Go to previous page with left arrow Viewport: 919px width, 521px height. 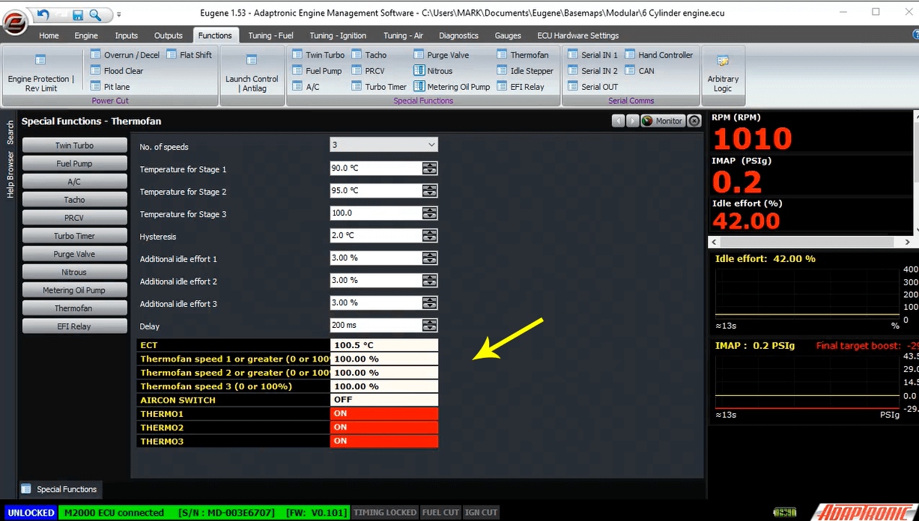[x=619, y=121]
